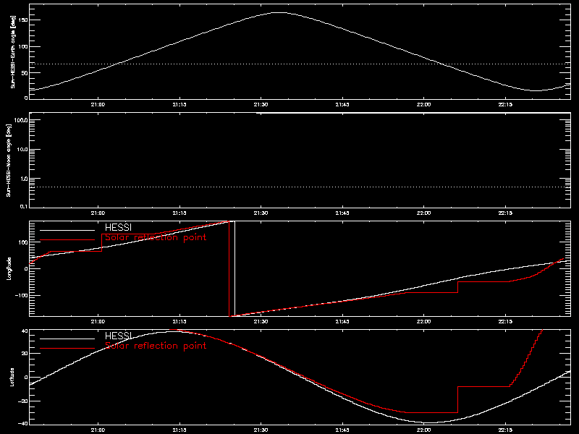This screenshot has width=579, height=434.
Task: Click the 40 value on Latitude axis
Action: pyautogui.click(x=25, y=331)
